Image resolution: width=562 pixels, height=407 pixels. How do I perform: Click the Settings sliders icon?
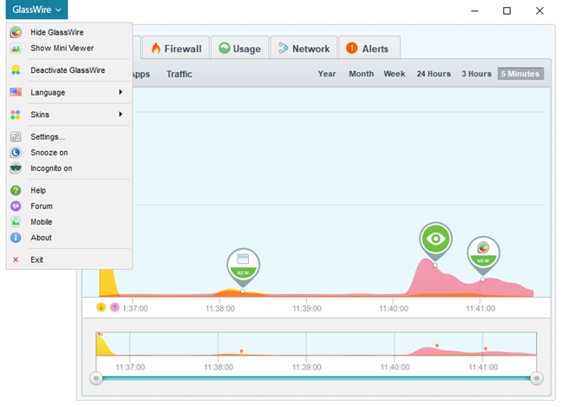(x=16, y=136)
